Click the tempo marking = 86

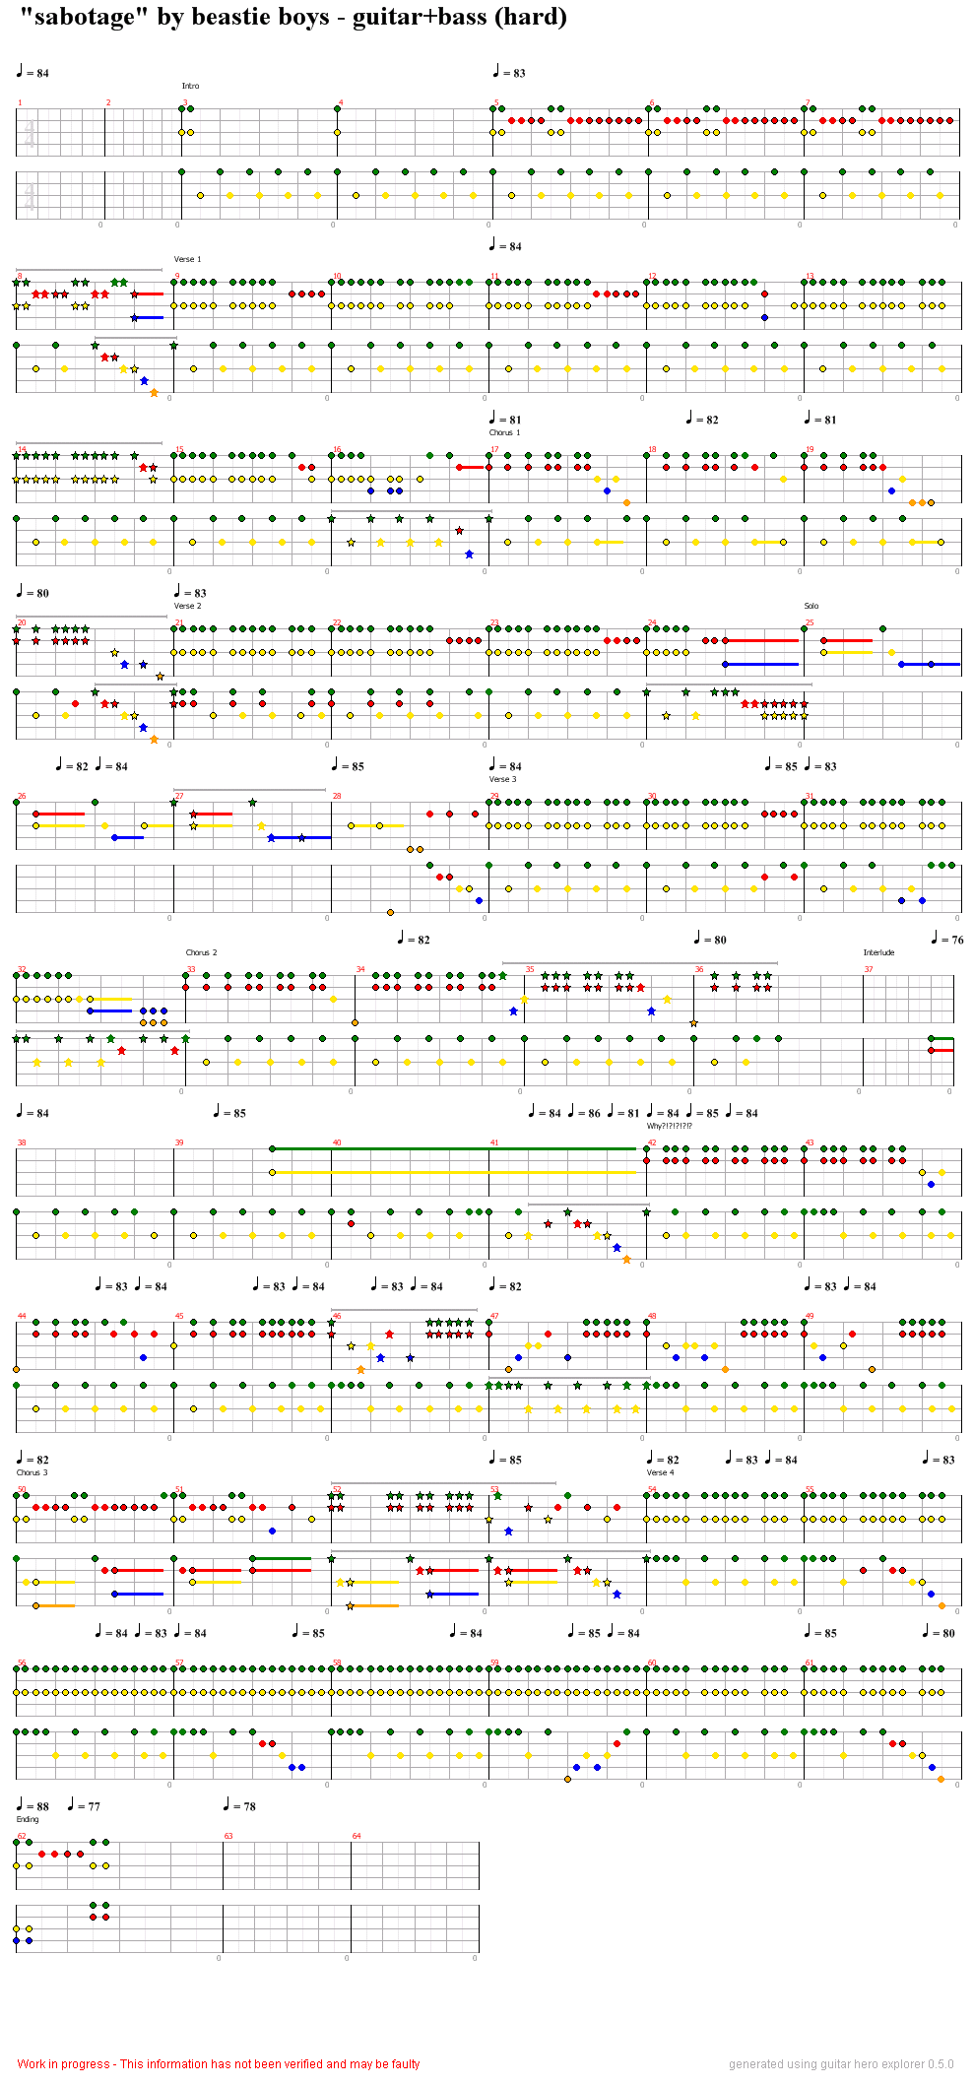[x=584, y=1112]
